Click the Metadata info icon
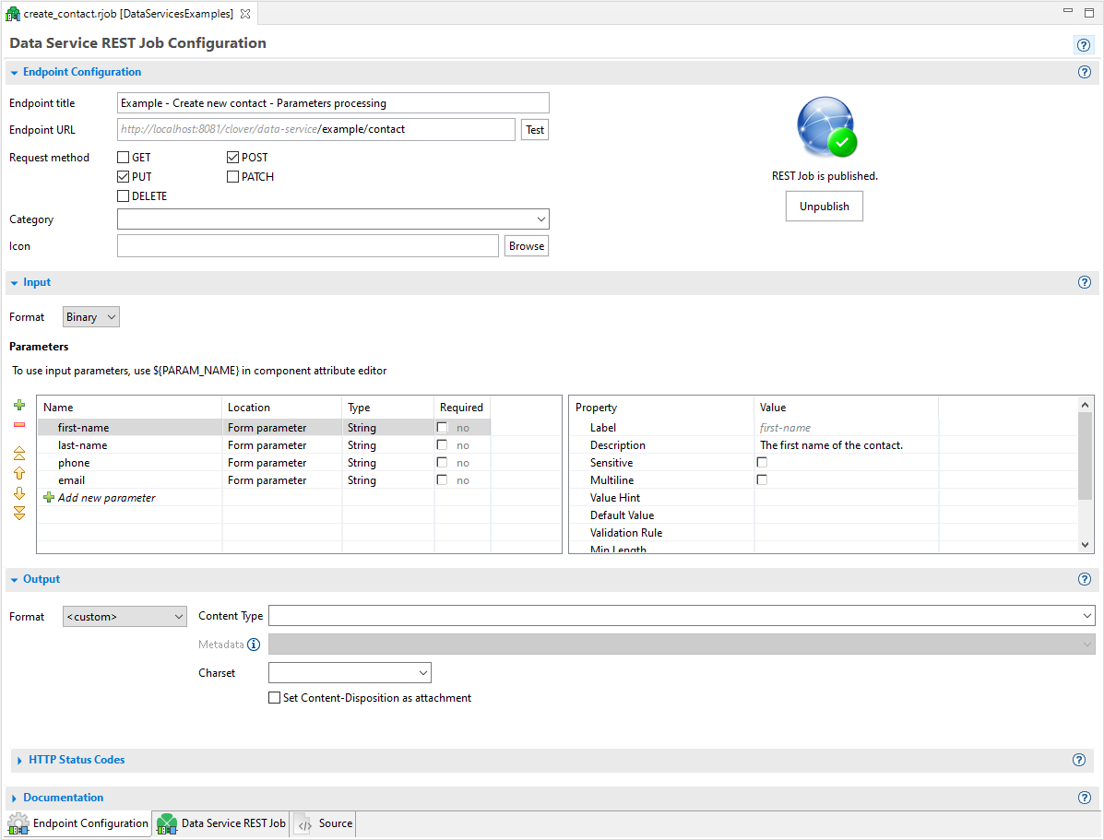 (x=254, y=645)
